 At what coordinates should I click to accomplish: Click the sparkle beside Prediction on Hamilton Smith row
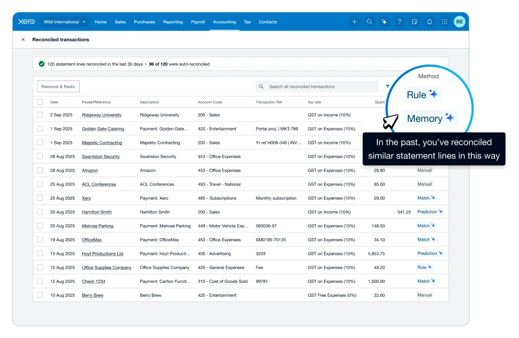tap(440, 212)
